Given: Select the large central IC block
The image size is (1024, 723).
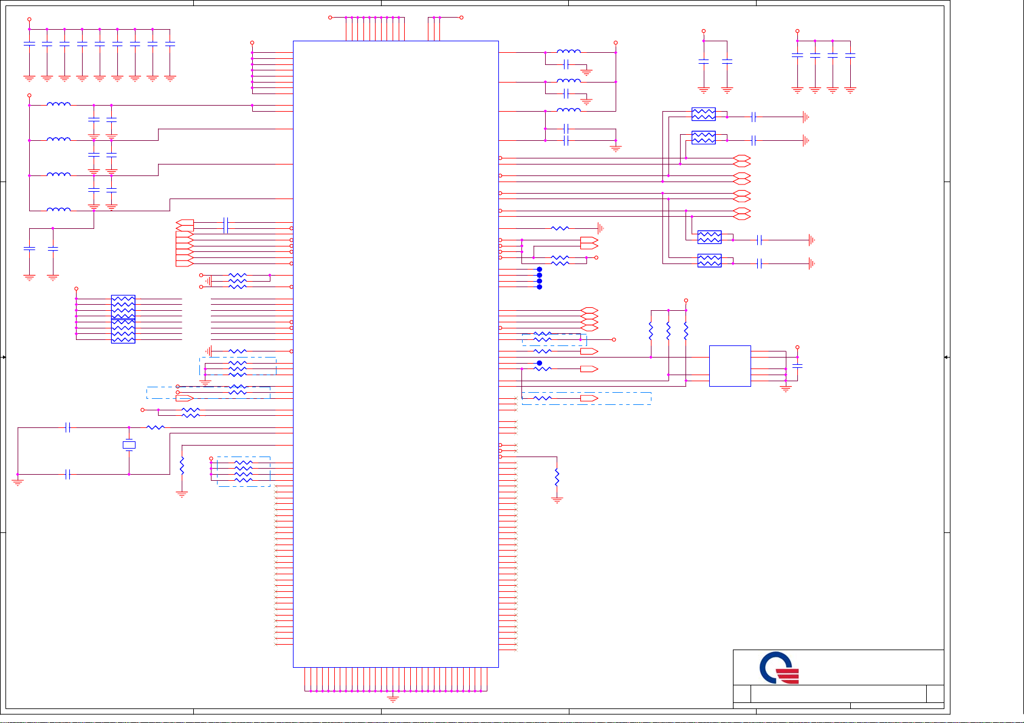Looking at the screenshot, I should pyautogui.click(x=396, y=354).
